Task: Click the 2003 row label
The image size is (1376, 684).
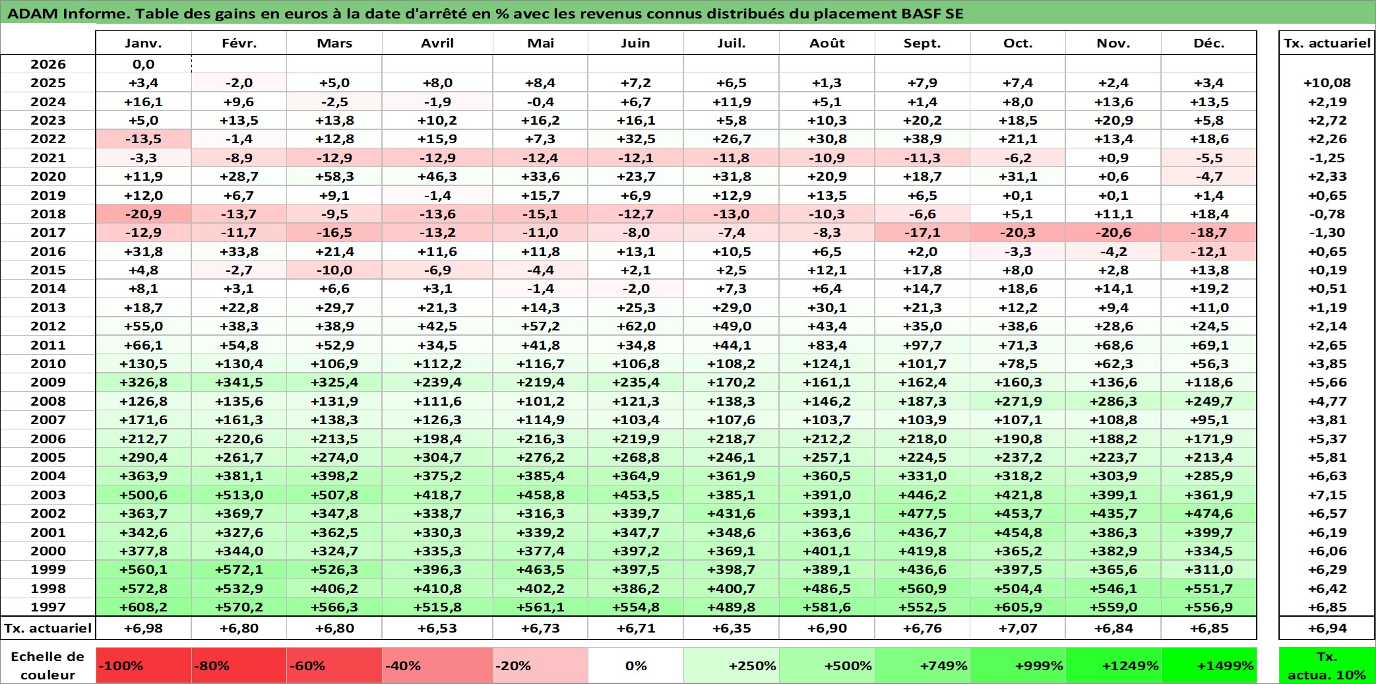Action: click(47, 495)
